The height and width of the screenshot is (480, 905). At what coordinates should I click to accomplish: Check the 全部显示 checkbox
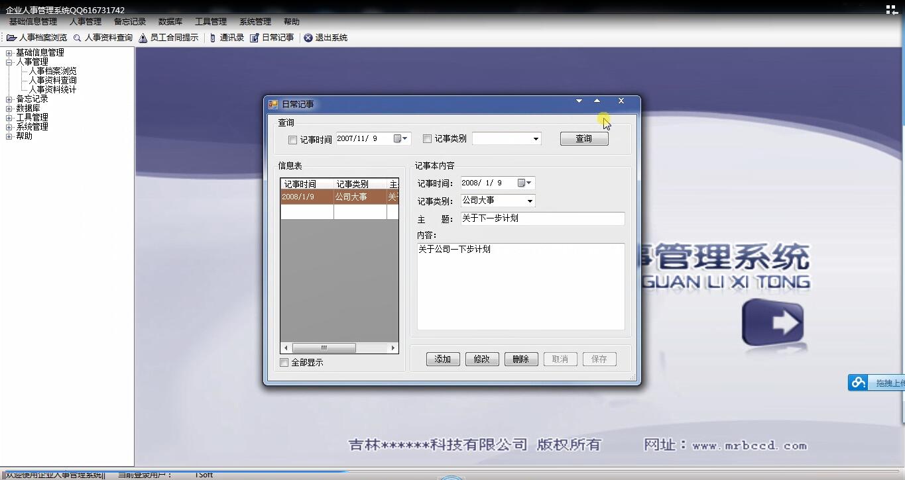click(x=284, y=362)
